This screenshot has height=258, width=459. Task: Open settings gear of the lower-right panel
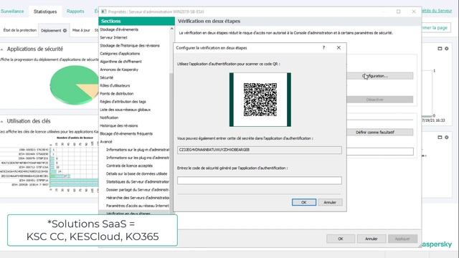447,137
